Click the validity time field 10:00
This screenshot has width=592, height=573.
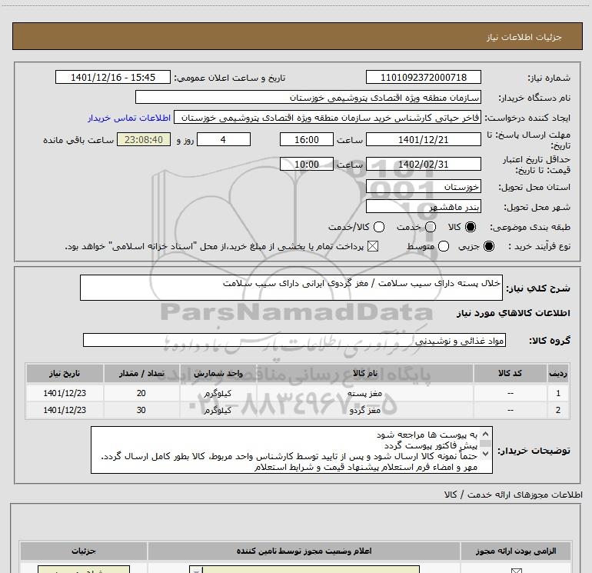(307, 165)
